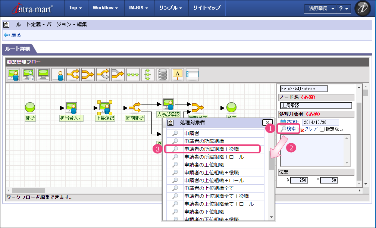
Task: Click the 処理対象者 popup vertical scrollbar thumb
Action: (x=271, y=160)
